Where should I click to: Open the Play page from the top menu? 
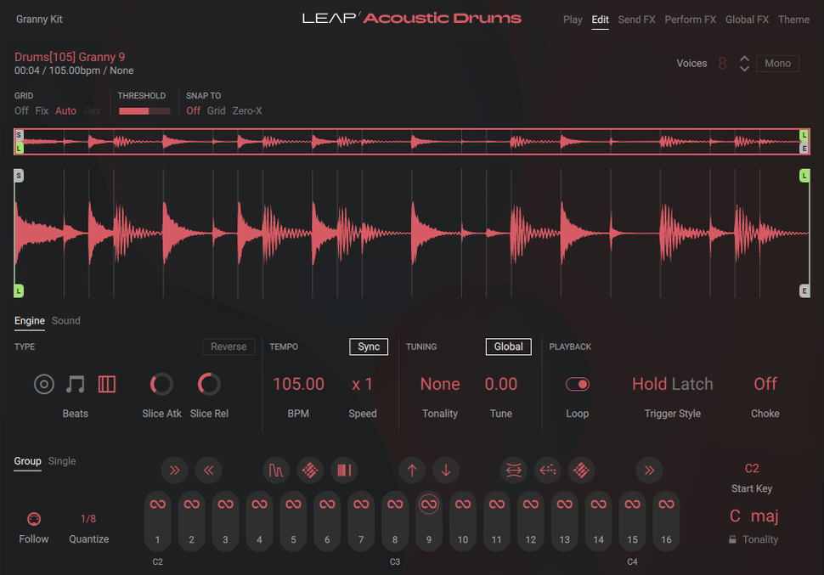tap(572, 19)
